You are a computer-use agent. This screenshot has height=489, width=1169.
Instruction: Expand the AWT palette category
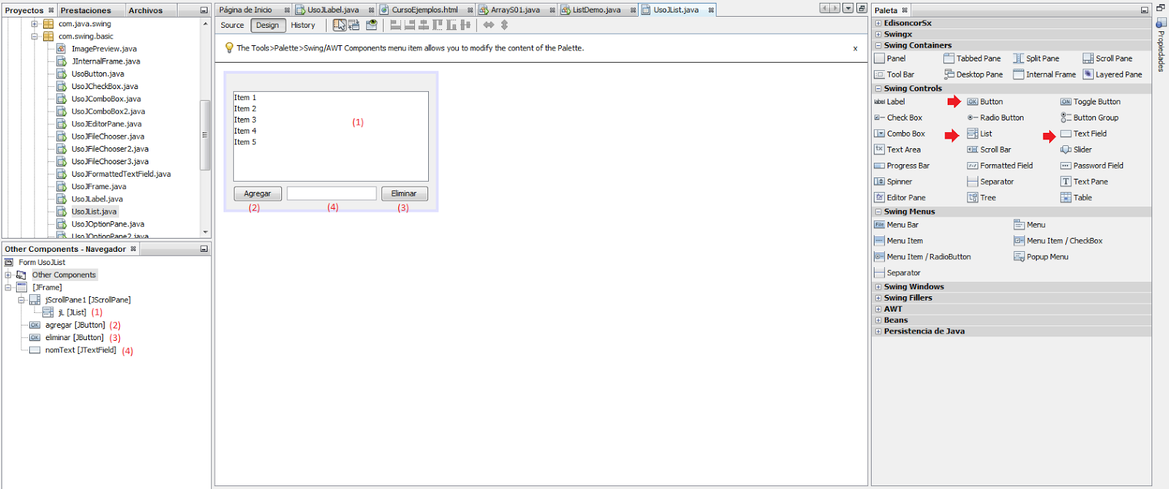[x=878, y=309]
